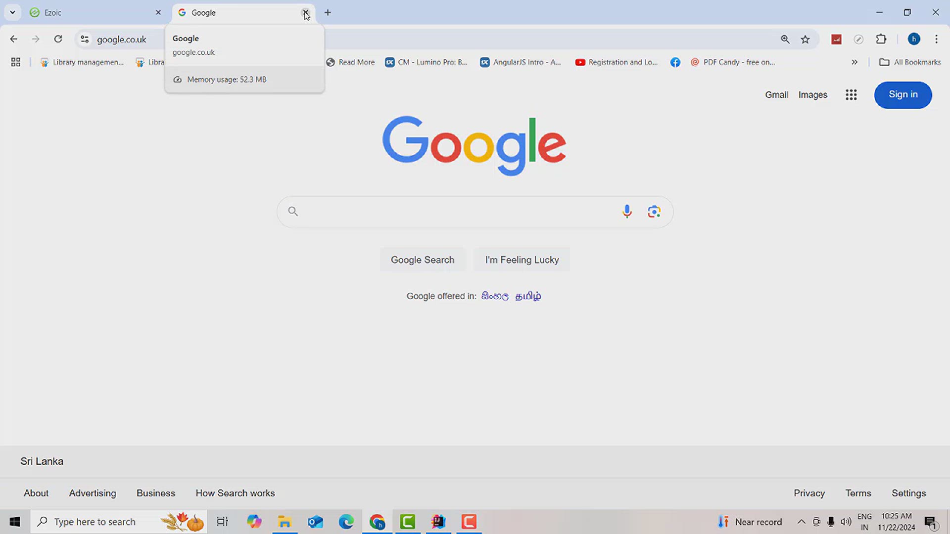Viewport: 950px width, 534px height.
Task: Open Task View from taskbar
Action: (x=222, y=522)
